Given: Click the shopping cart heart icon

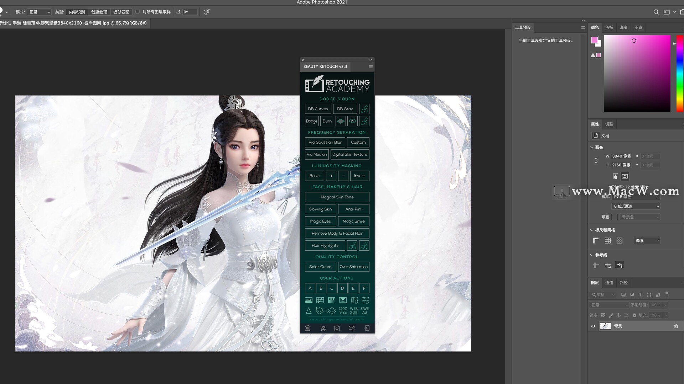Looking at the screenshot, I should [x=322, y=328].
